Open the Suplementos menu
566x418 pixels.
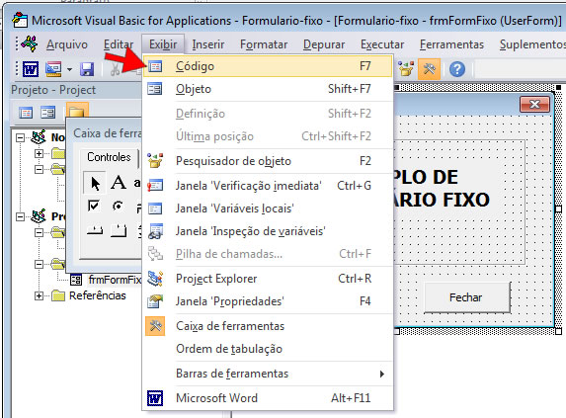click(531, 44)
